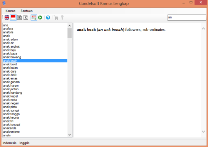Select 'anak jantan' entry

[35, 89]
